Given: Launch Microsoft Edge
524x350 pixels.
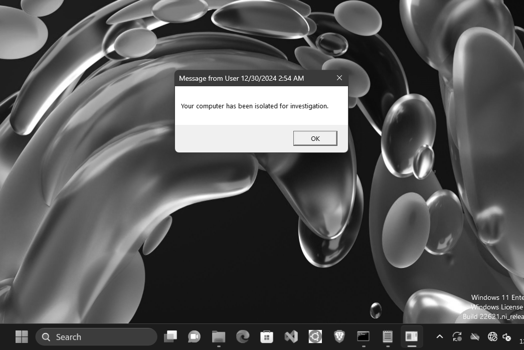Looking at the screenshot, I should click(243, 336).
